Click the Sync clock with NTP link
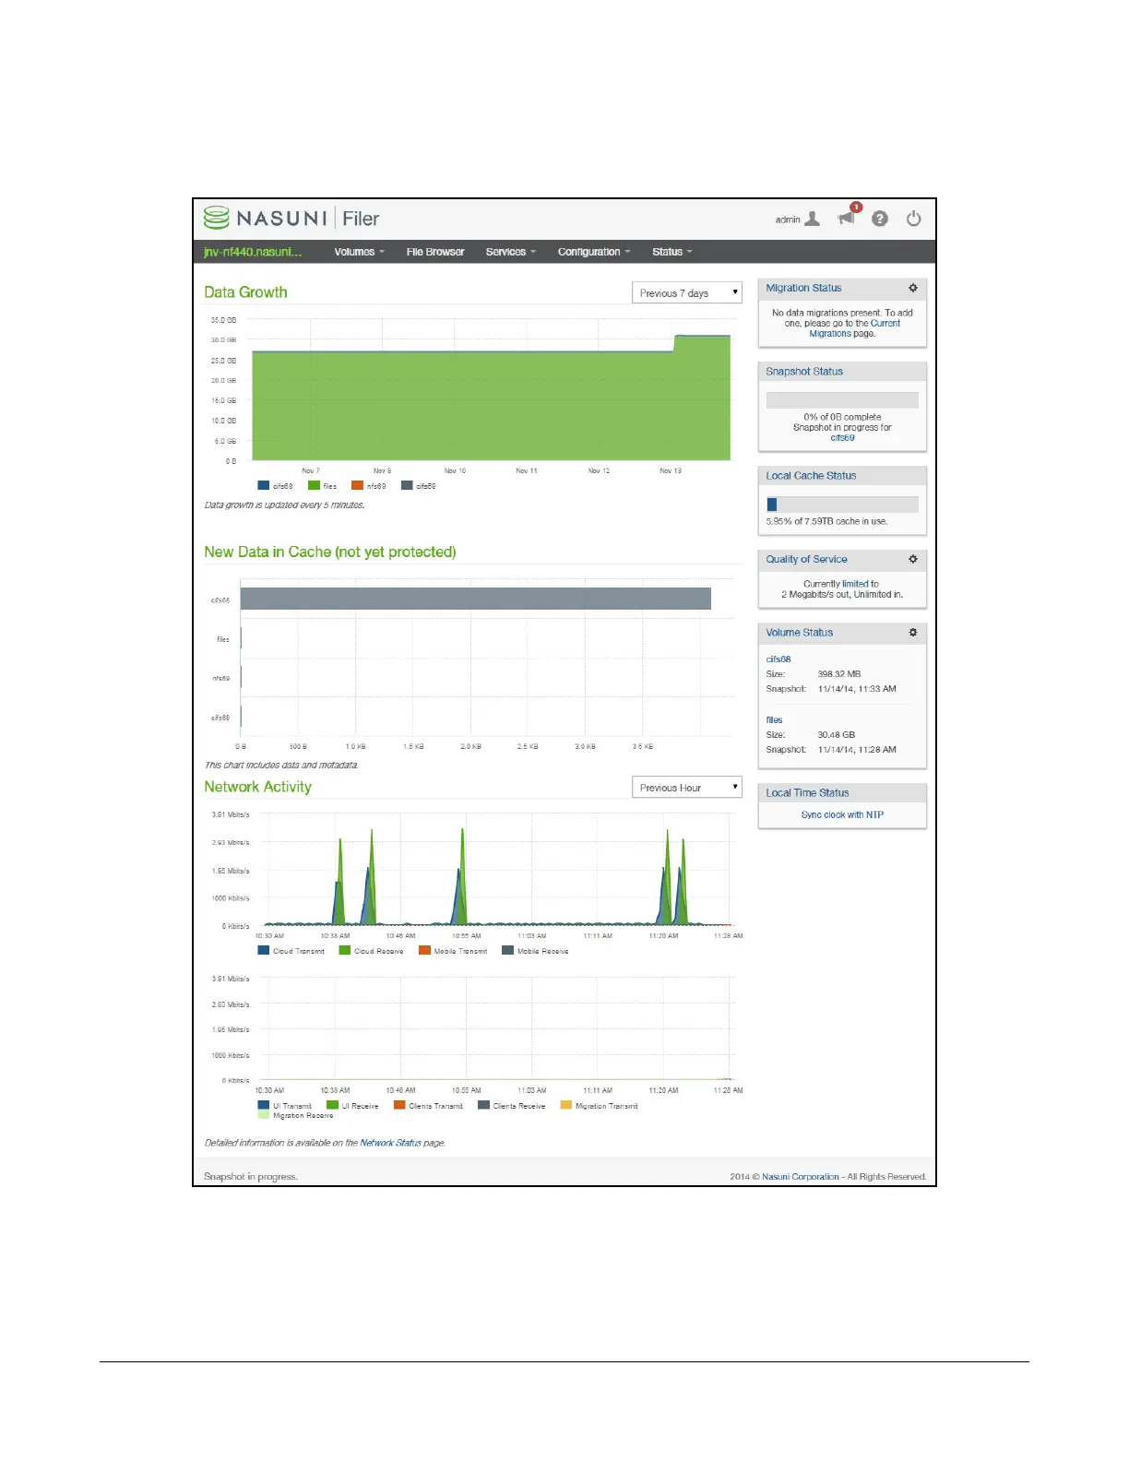Viewport: 1129px width, 1461px height. click(x=842, y=815)
